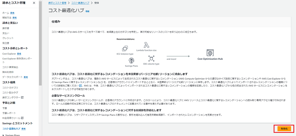
Task: Open 請求コンダクター external link
Action: tap(11, 97)
